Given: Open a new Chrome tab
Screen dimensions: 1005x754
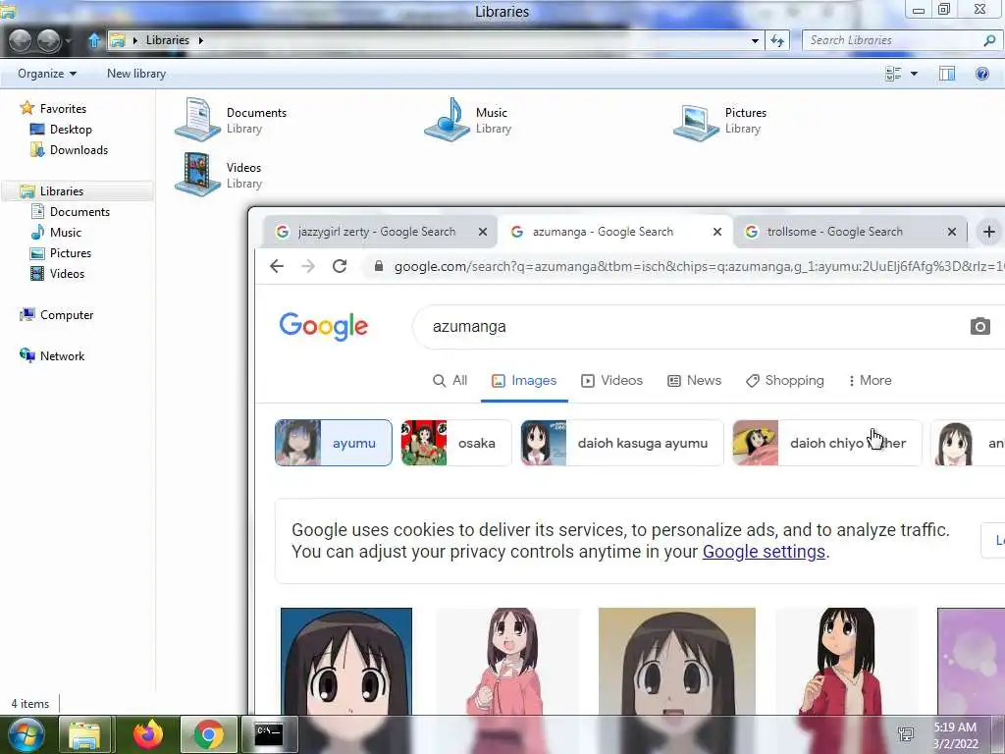Looking at the screenshot, I should click(x=988, y=232).
